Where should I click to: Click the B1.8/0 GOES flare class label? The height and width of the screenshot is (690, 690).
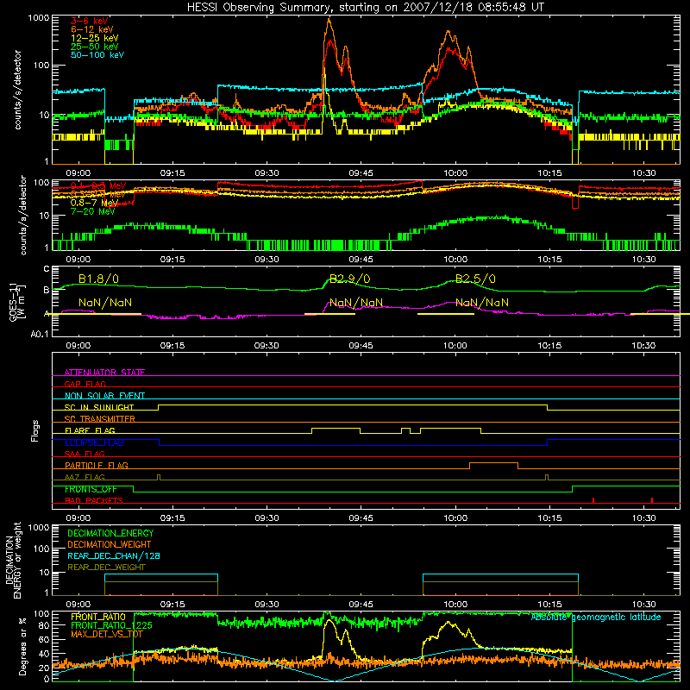tap(98, 279)
